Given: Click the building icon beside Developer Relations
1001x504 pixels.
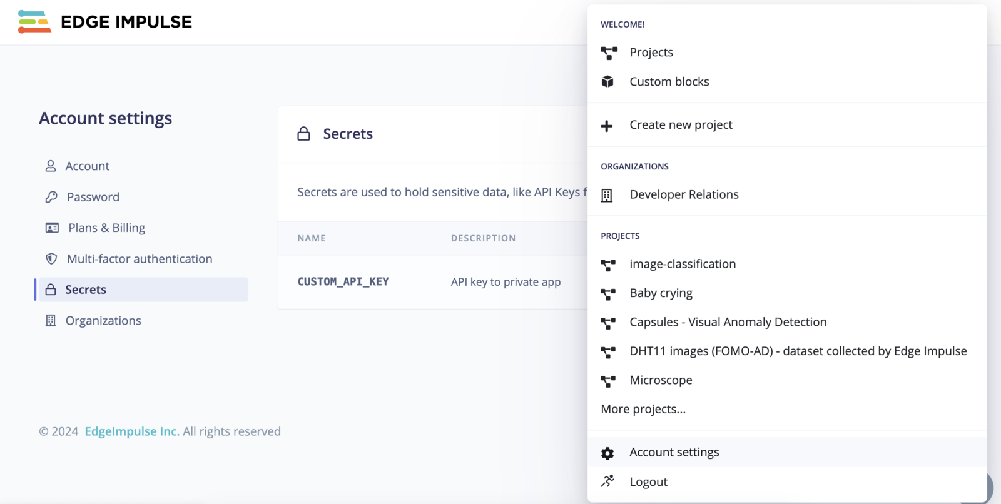Looking at the screenshot, I should [607, 195].
